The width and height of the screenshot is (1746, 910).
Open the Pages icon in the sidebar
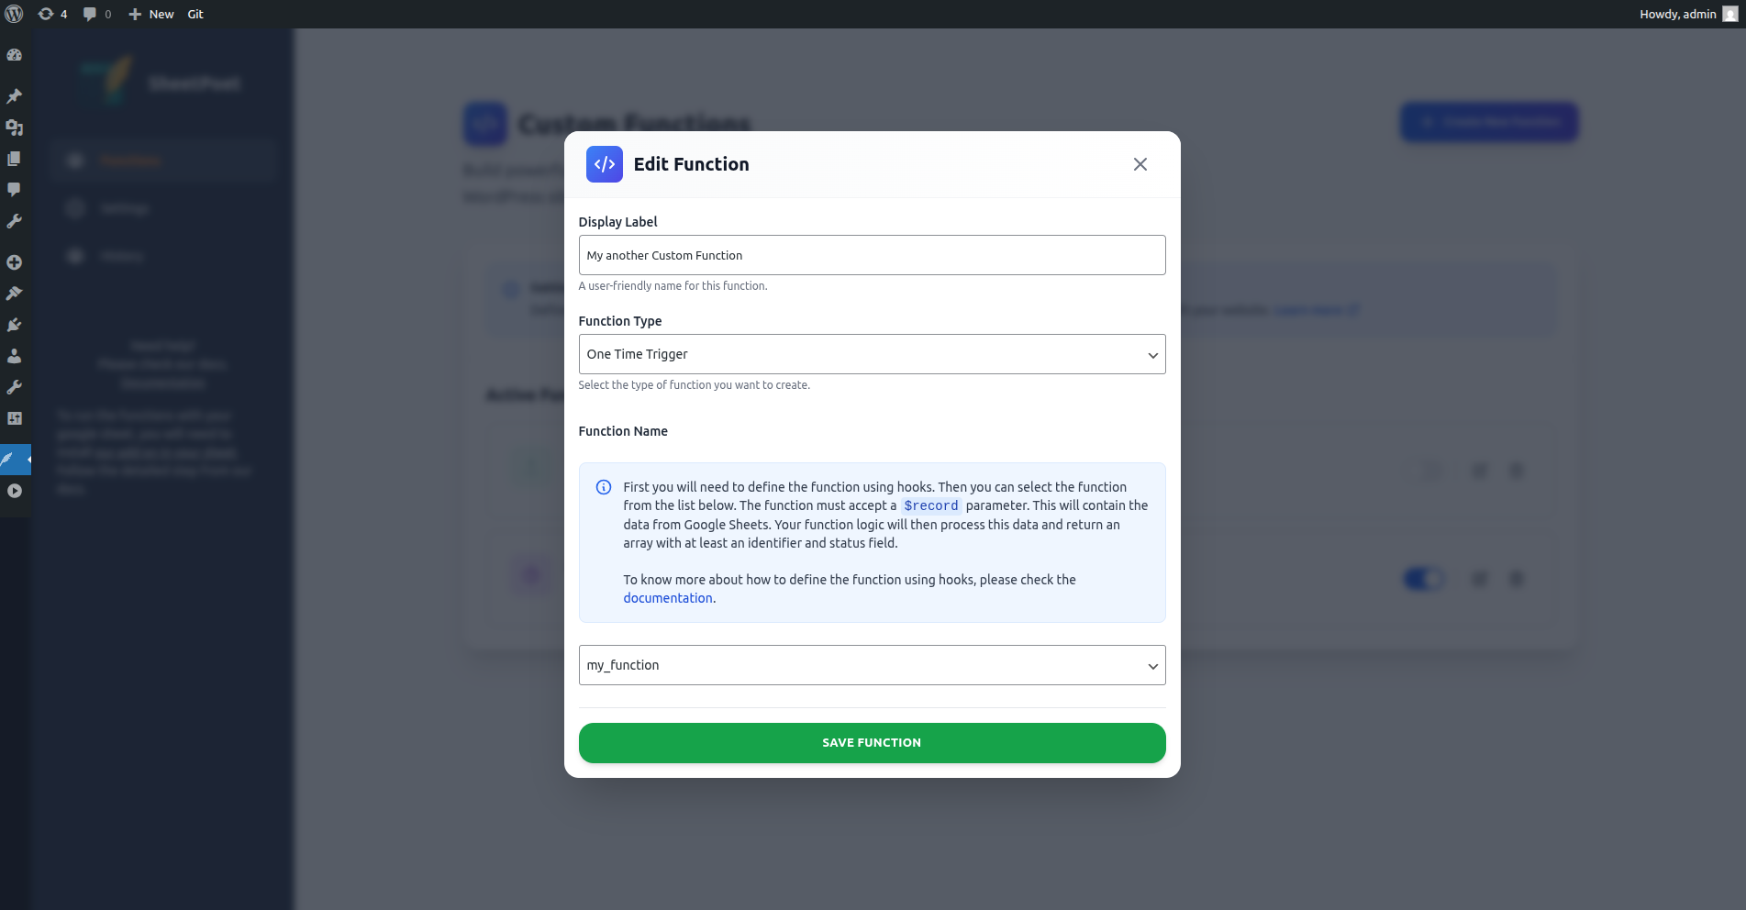14,159
